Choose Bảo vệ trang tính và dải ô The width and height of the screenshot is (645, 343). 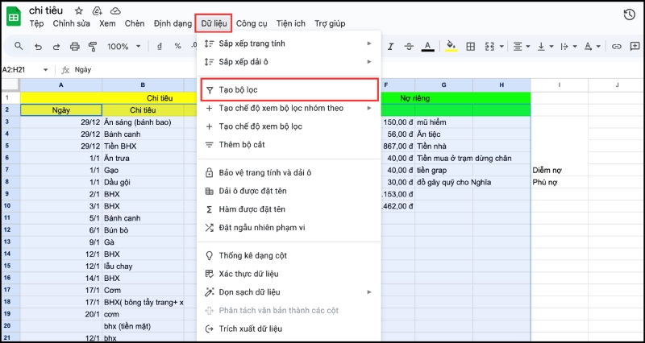(289, 172)
